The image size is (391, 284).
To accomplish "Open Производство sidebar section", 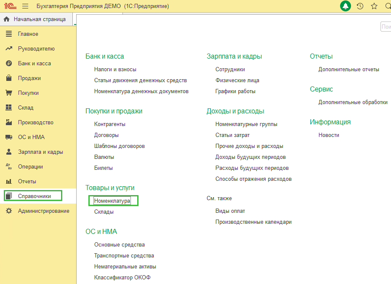I will click(x=36, y=122).
